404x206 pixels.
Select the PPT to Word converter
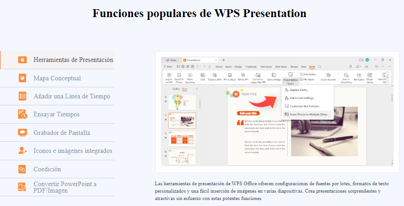point(230,77)
